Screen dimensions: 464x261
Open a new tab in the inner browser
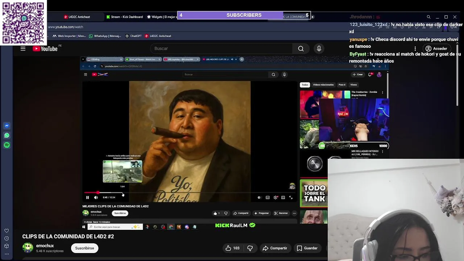tap(242, 59)
